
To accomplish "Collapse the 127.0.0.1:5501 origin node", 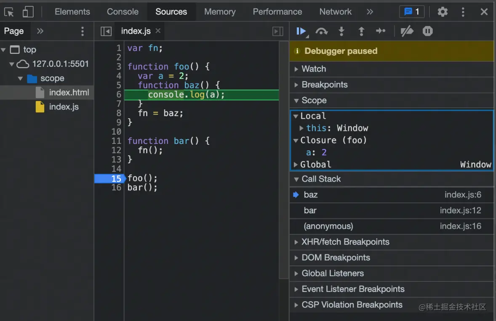I will click(x=12, y=64).
